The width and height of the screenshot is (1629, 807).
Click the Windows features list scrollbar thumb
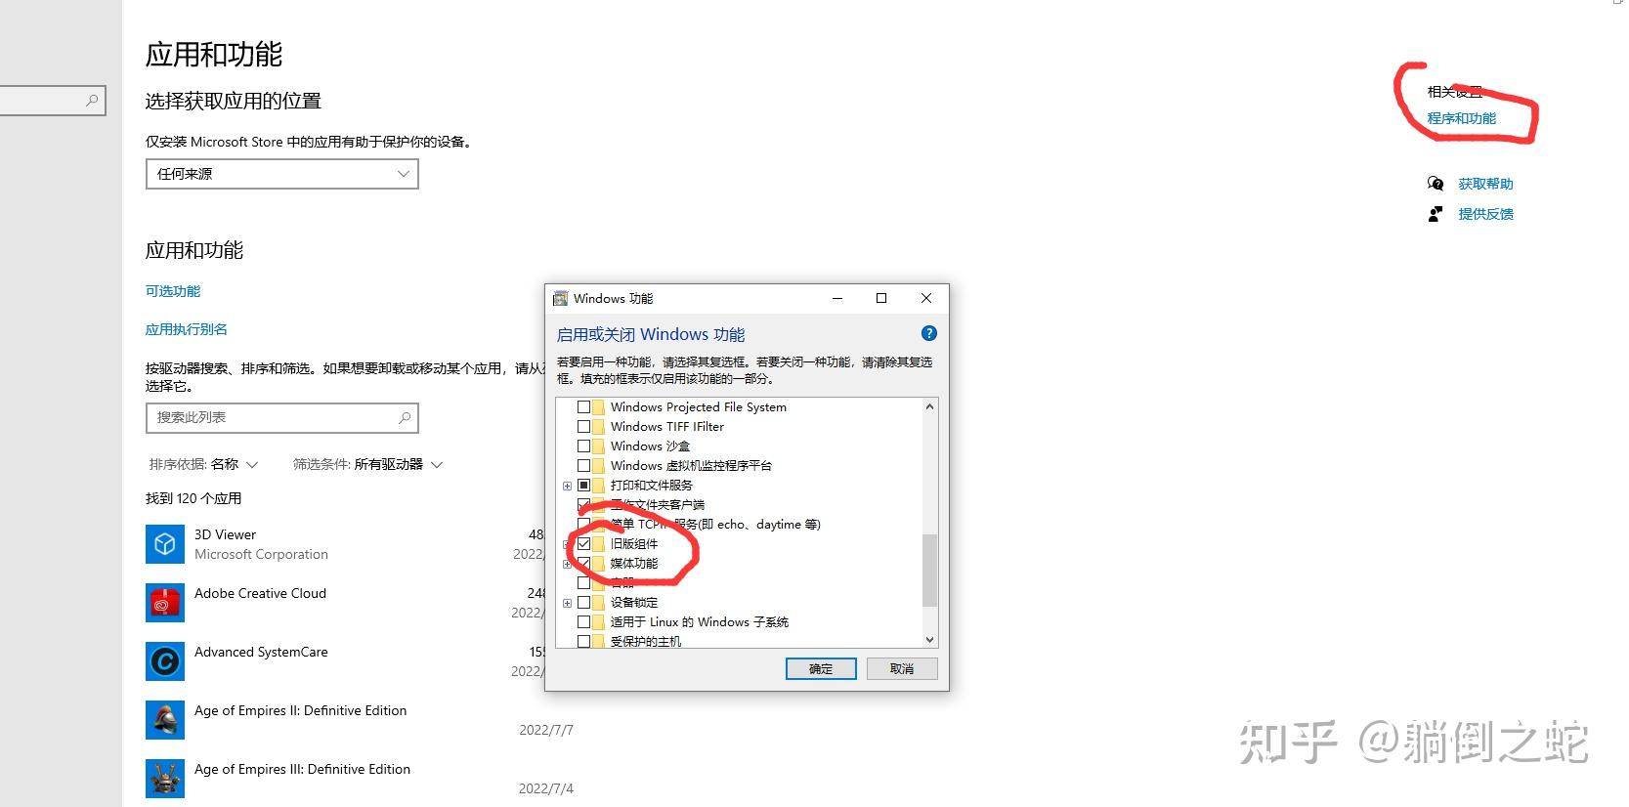[x=929, y=571]
